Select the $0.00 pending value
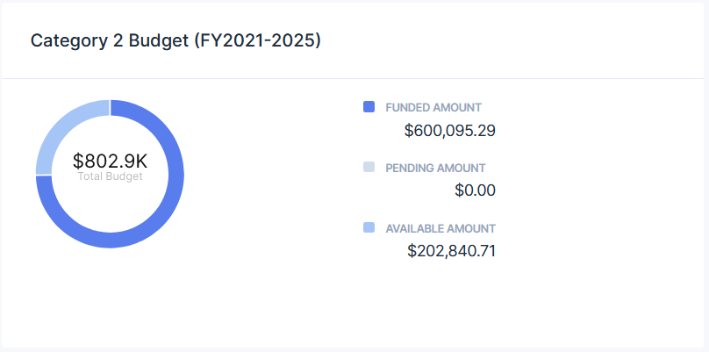709x352 pixels. coord(476,190)
